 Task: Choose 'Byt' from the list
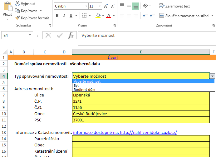(143, 86)
